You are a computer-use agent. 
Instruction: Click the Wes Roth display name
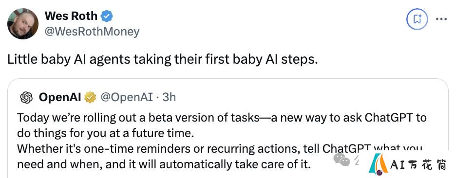coord(71,16)
